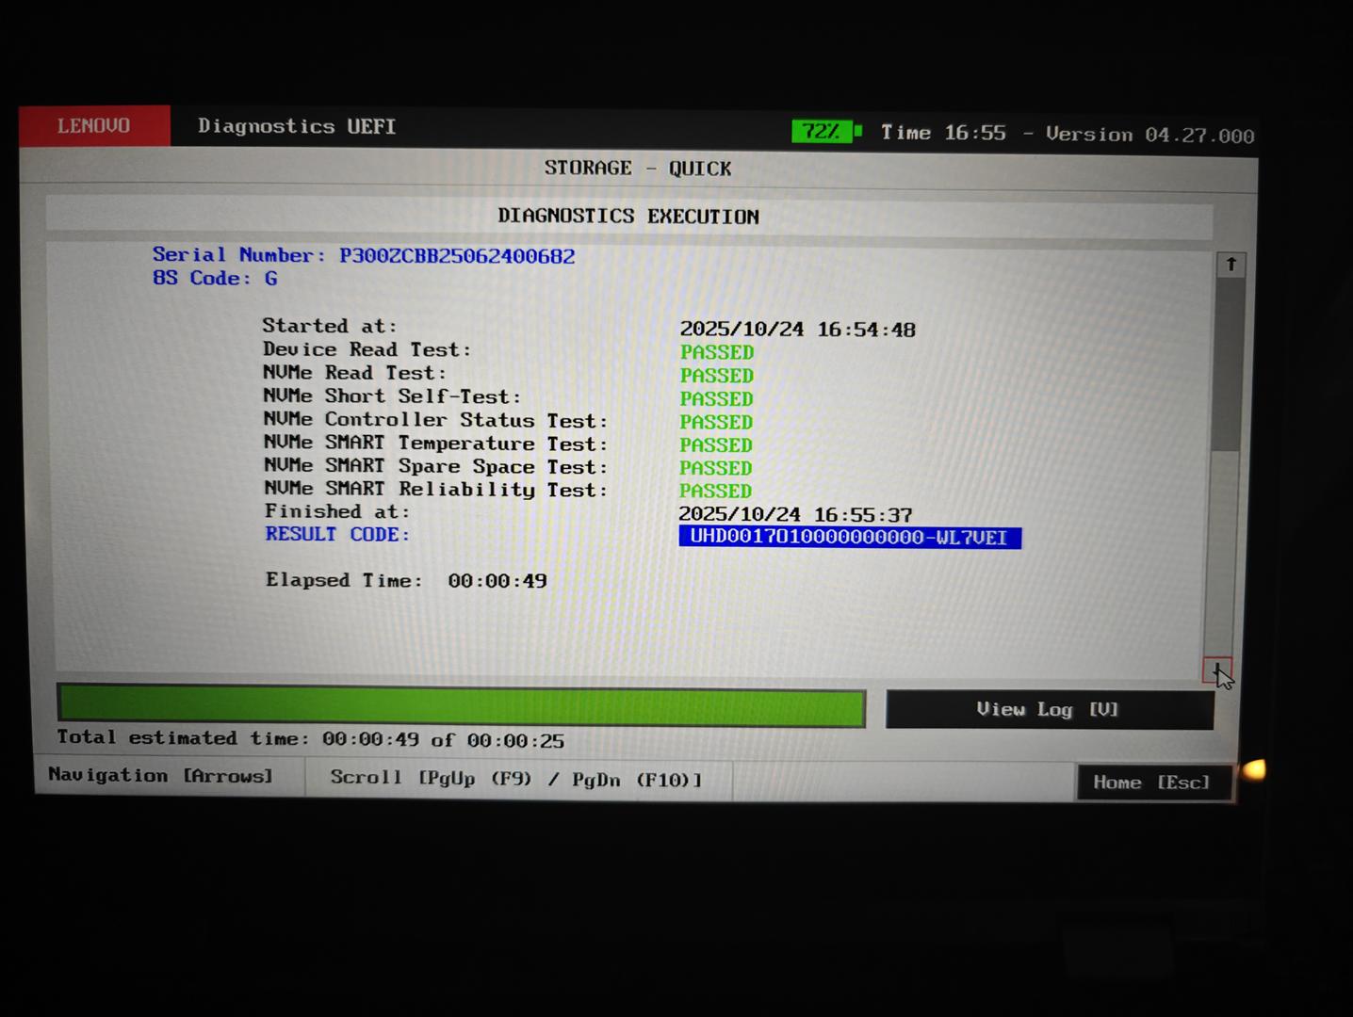Click the Navigation [Arrows] hint
Screen dimensions: 1353x1017
161,776
